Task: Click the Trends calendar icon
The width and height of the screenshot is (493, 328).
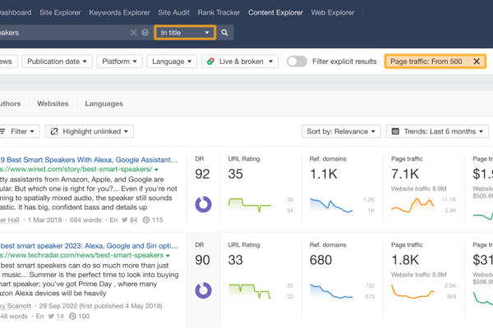Action: [x=395, y=131]
